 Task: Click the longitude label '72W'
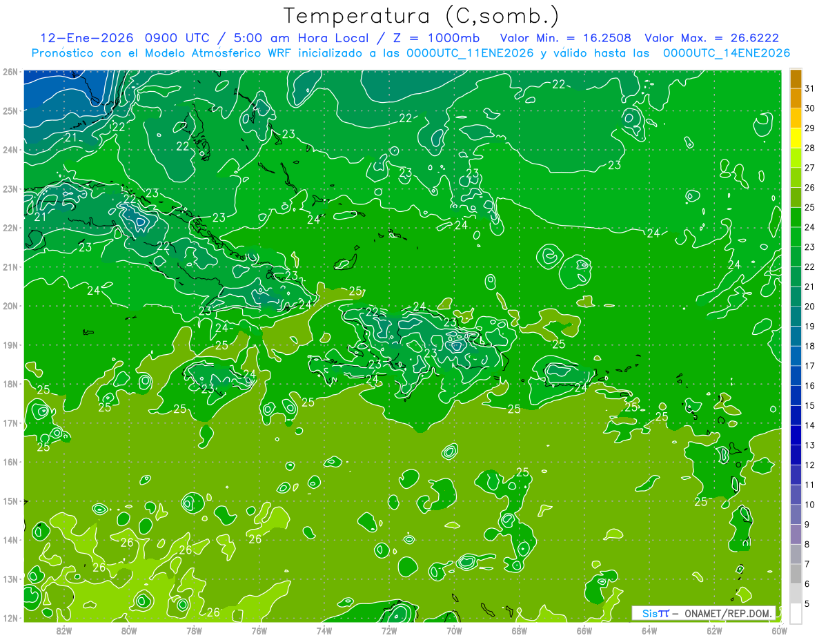tap(388, 630)
